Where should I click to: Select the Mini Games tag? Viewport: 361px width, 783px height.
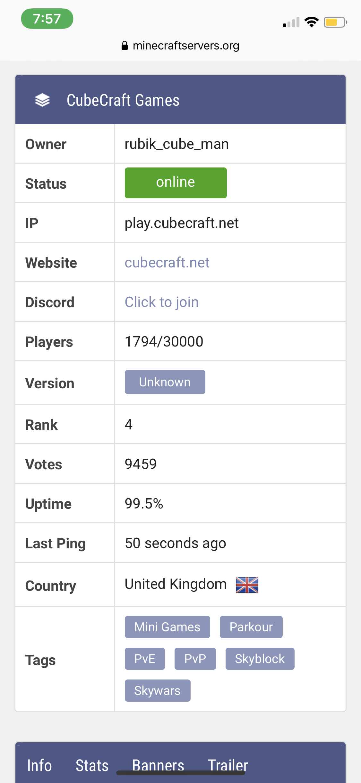coord(168,627)
